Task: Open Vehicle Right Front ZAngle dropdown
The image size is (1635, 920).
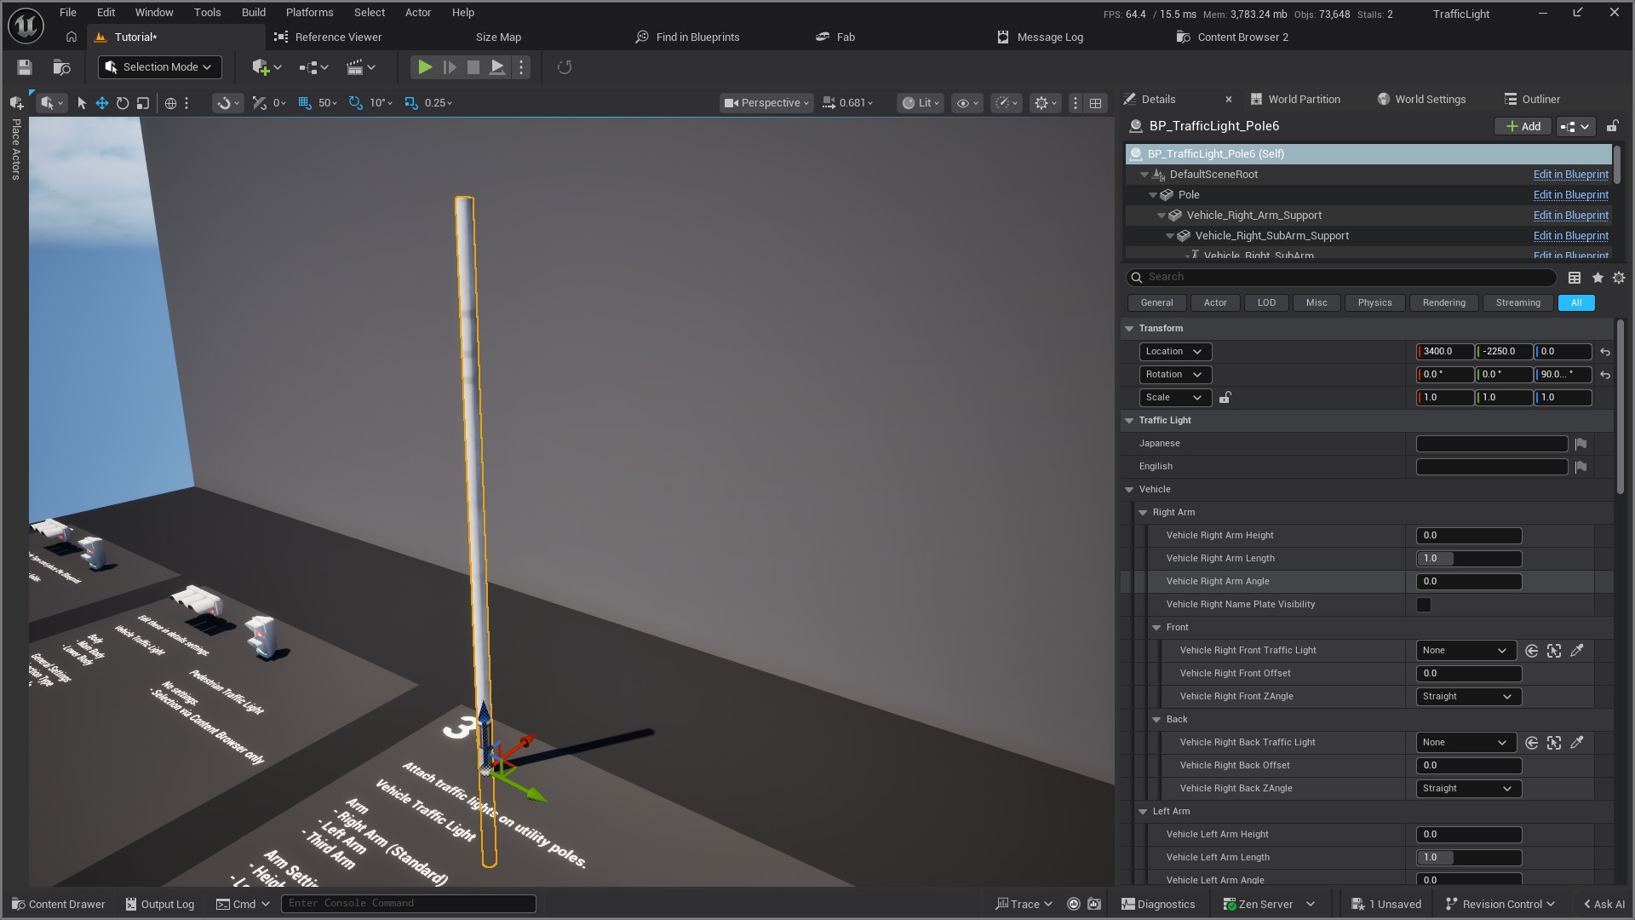Action: (x=1468, y=697)
